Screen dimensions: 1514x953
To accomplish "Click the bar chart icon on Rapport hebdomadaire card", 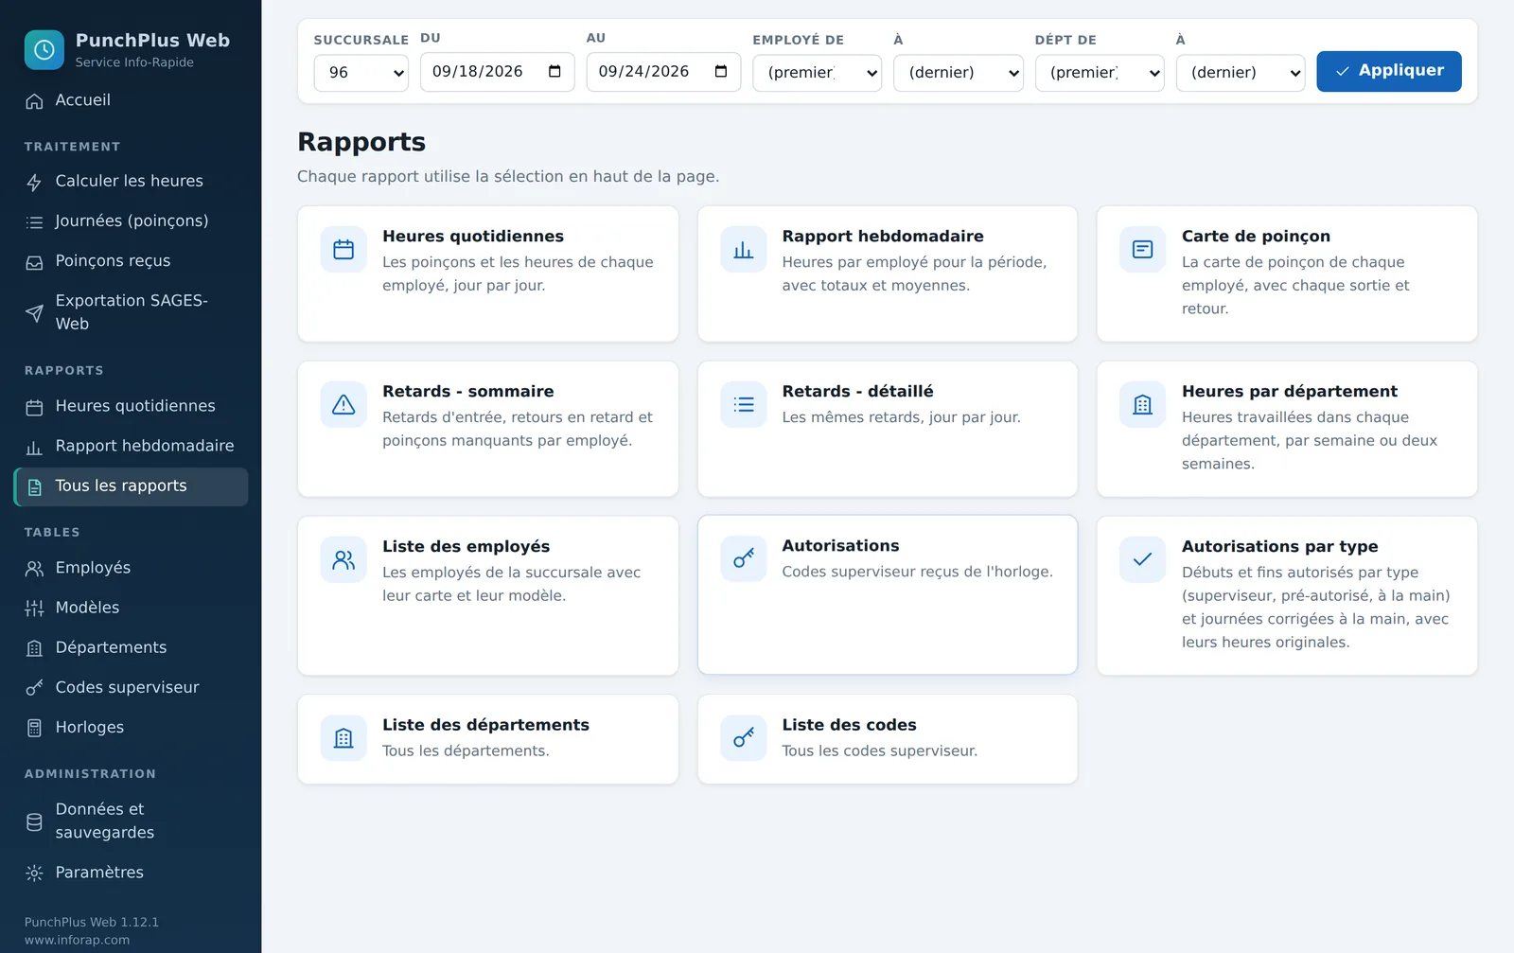I will coord(744,250).
